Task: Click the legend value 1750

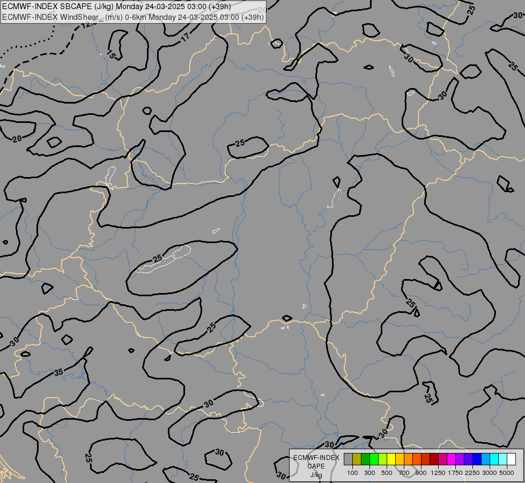Action: 455,473
